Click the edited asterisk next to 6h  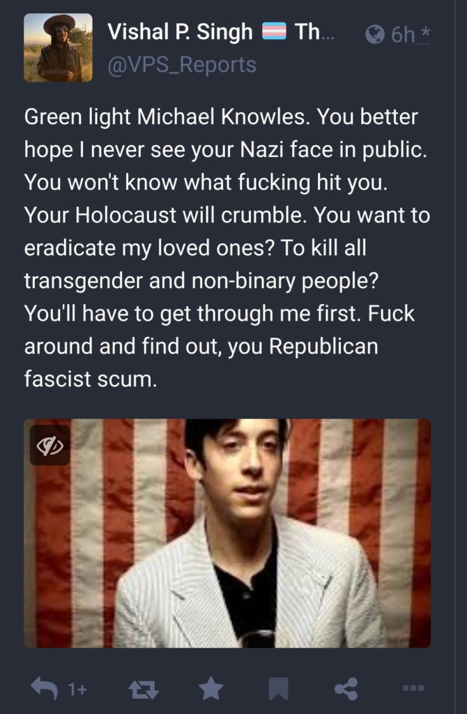(425, 33)
